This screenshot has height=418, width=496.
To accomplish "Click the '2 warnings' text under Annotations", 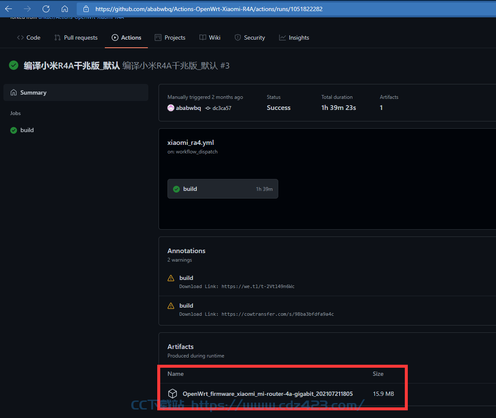I will (180, 260).
